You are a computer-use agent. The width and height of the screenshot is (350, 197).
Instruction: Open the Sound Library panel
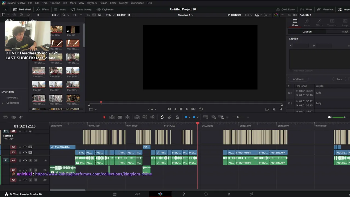pos(81,9)
